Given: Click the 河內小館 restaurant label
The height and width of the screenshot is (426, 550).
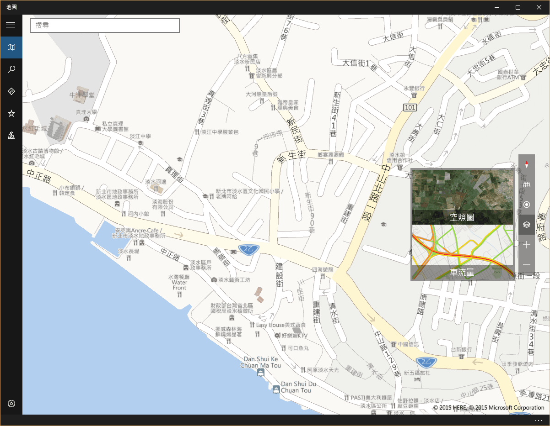Looking at the screenshot, I should pos(138,213).
